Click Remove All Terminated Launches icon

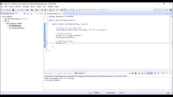click(x=136, y=73)
